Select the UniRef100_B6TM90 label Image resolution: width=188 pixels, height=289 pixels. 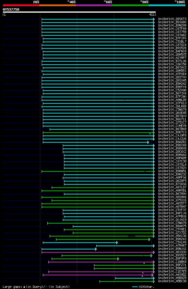click(x=172, y=194)
